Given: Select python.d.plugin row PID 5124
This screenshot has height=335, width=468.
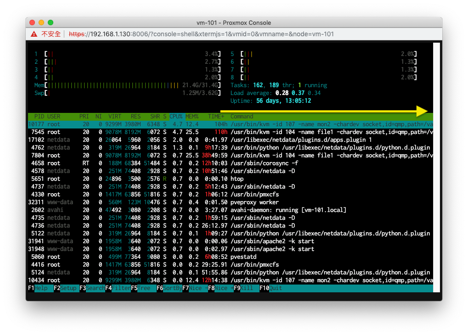Looking at the screenshot, I should pyautogui.click(x=231, y=273).
